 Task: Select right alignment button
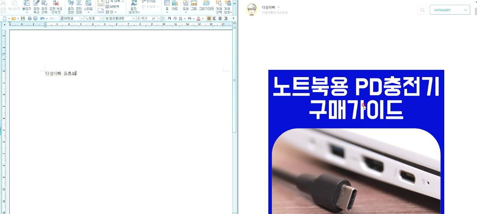click(226, 18)
